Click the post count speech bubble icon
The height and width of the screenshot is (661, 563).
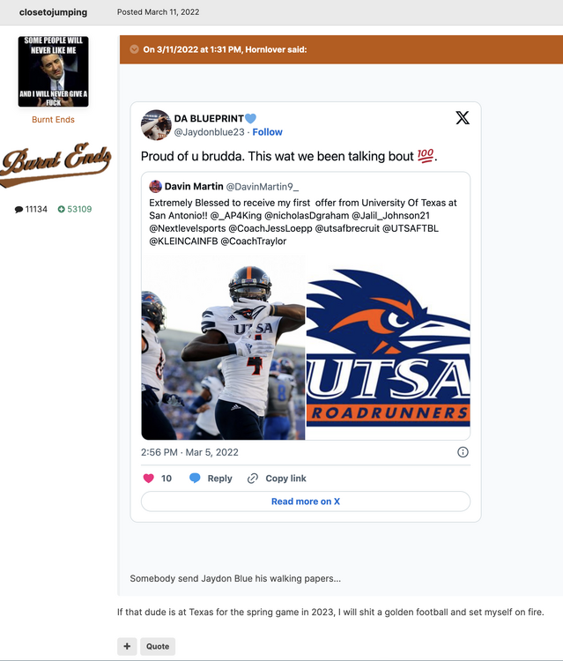[19, 210]
